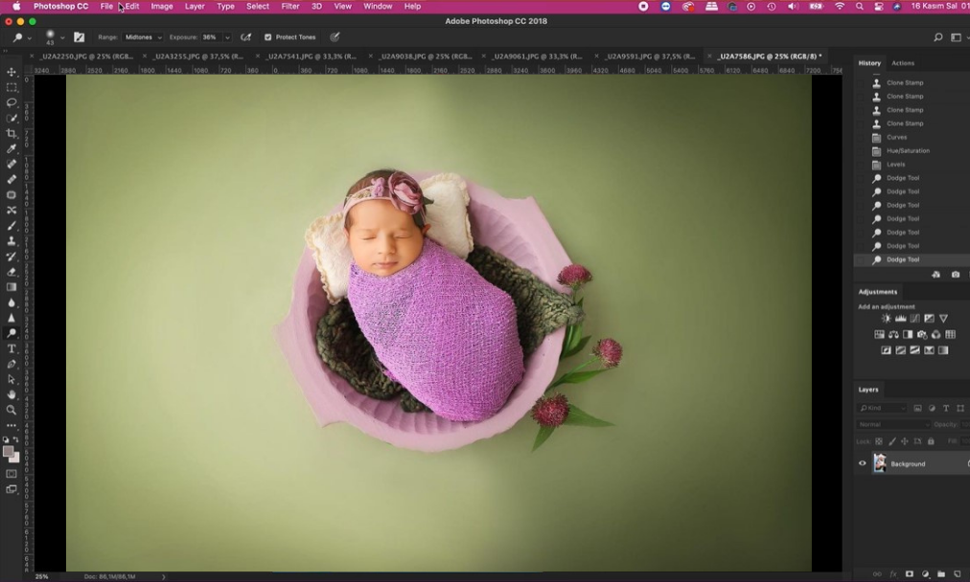The height and width of the screenshot is (582, 970).
Task: Select the Blur tool
Action: point(12,302)
